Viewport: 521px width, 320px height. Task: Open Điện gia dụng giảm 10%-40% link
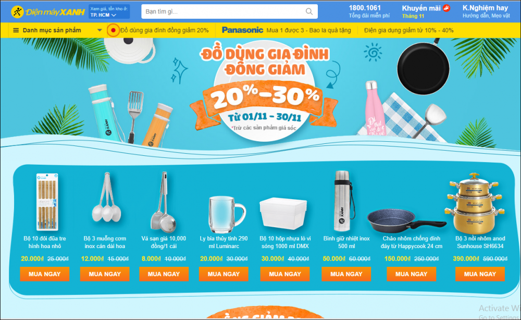[408, 30]
